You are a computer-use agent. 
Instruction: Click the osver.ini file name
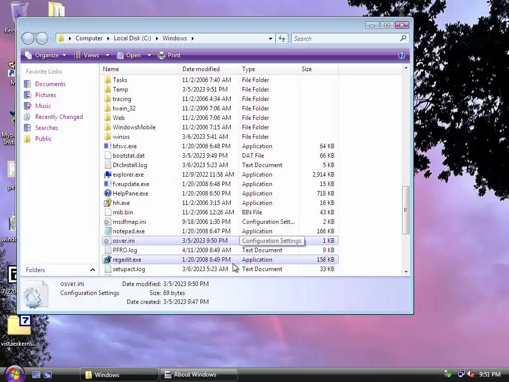124,241
